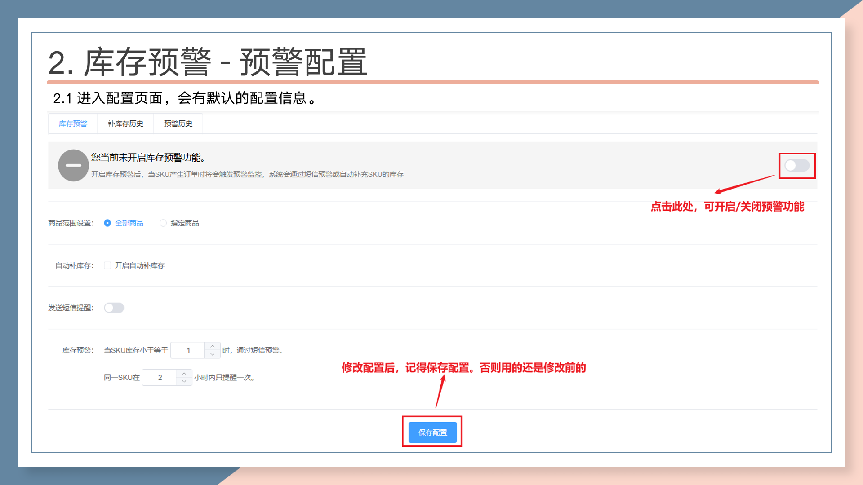Select the 全部商品 radio button
This screenshot has height=485, width=863.
[107, 223]
